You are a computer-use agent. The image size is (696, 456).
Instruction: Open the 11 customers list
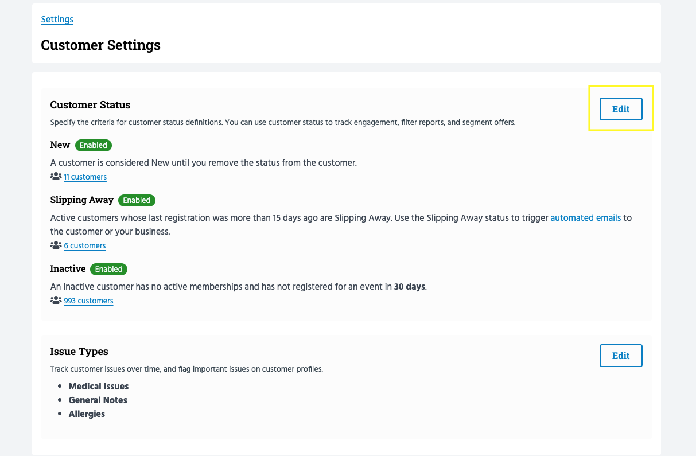[85, 177]
